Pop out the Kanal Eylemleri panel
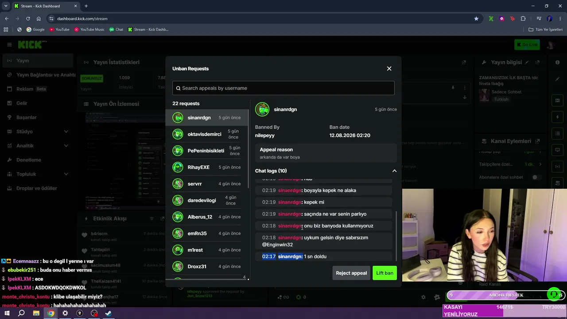Viewport: 567px width, 319px height. tap(537, 141)
